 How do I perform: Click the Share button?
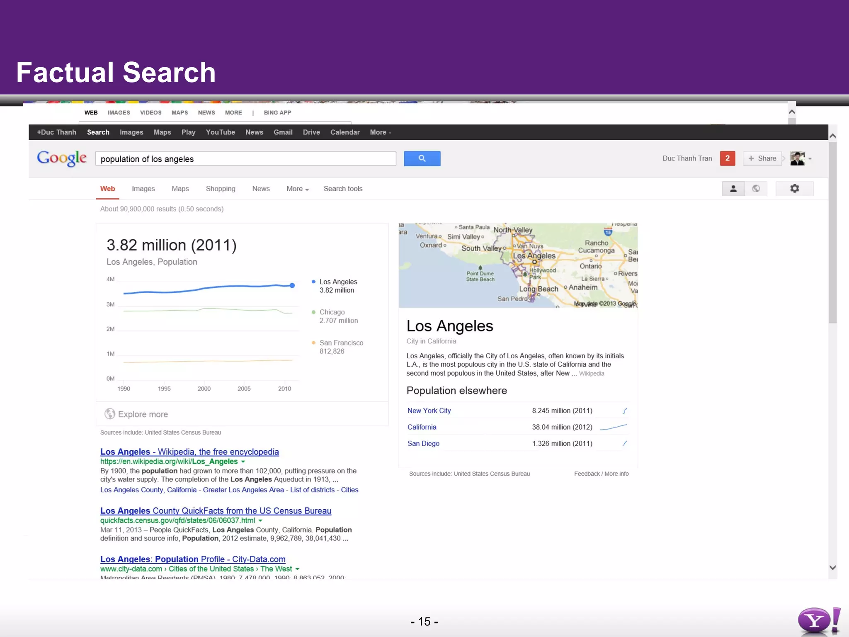[762, 158]
